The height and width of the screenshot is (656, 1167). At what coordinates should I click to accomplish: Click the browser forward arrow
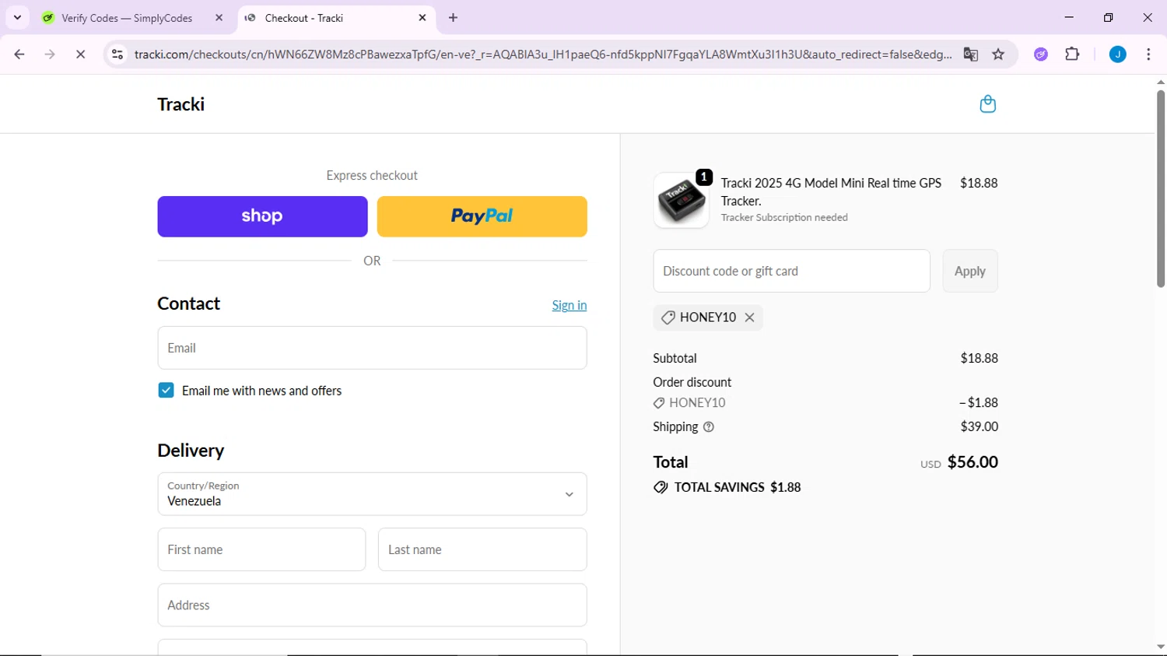click(x=50, y=54)
